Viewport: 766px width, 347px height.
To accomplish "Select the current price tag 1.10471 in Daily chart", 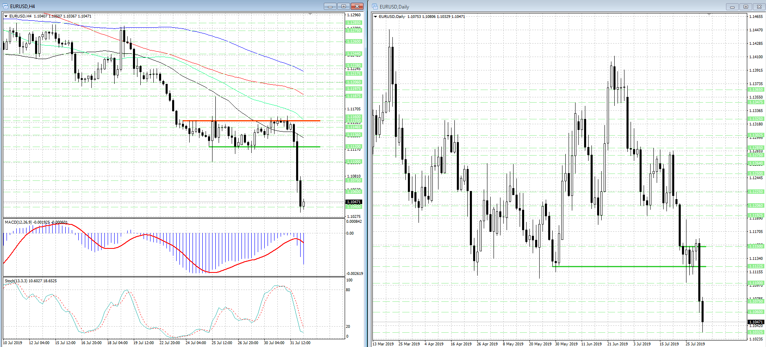I will point(756,322).
